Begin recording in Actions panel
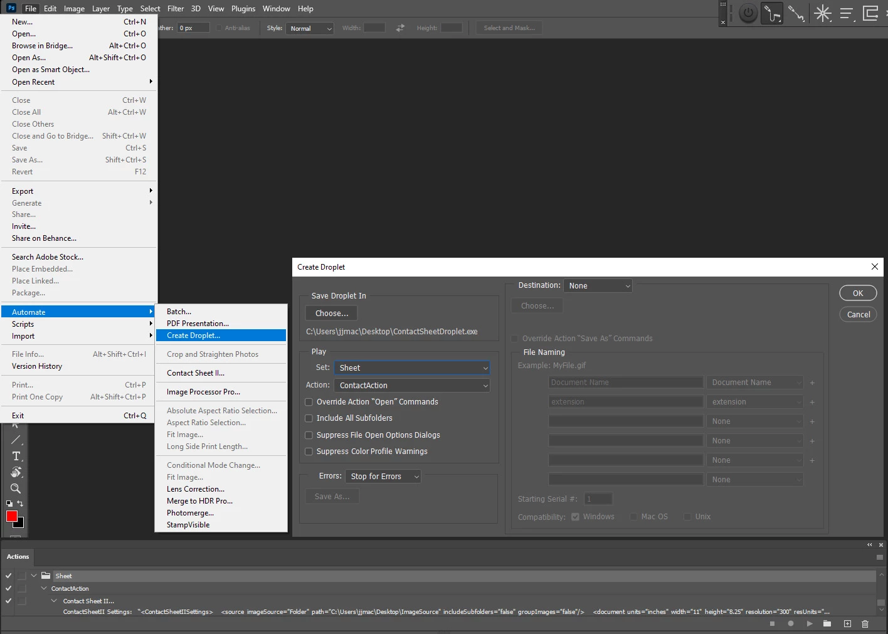The image size is (888, 634). click(x=791, y=624)
